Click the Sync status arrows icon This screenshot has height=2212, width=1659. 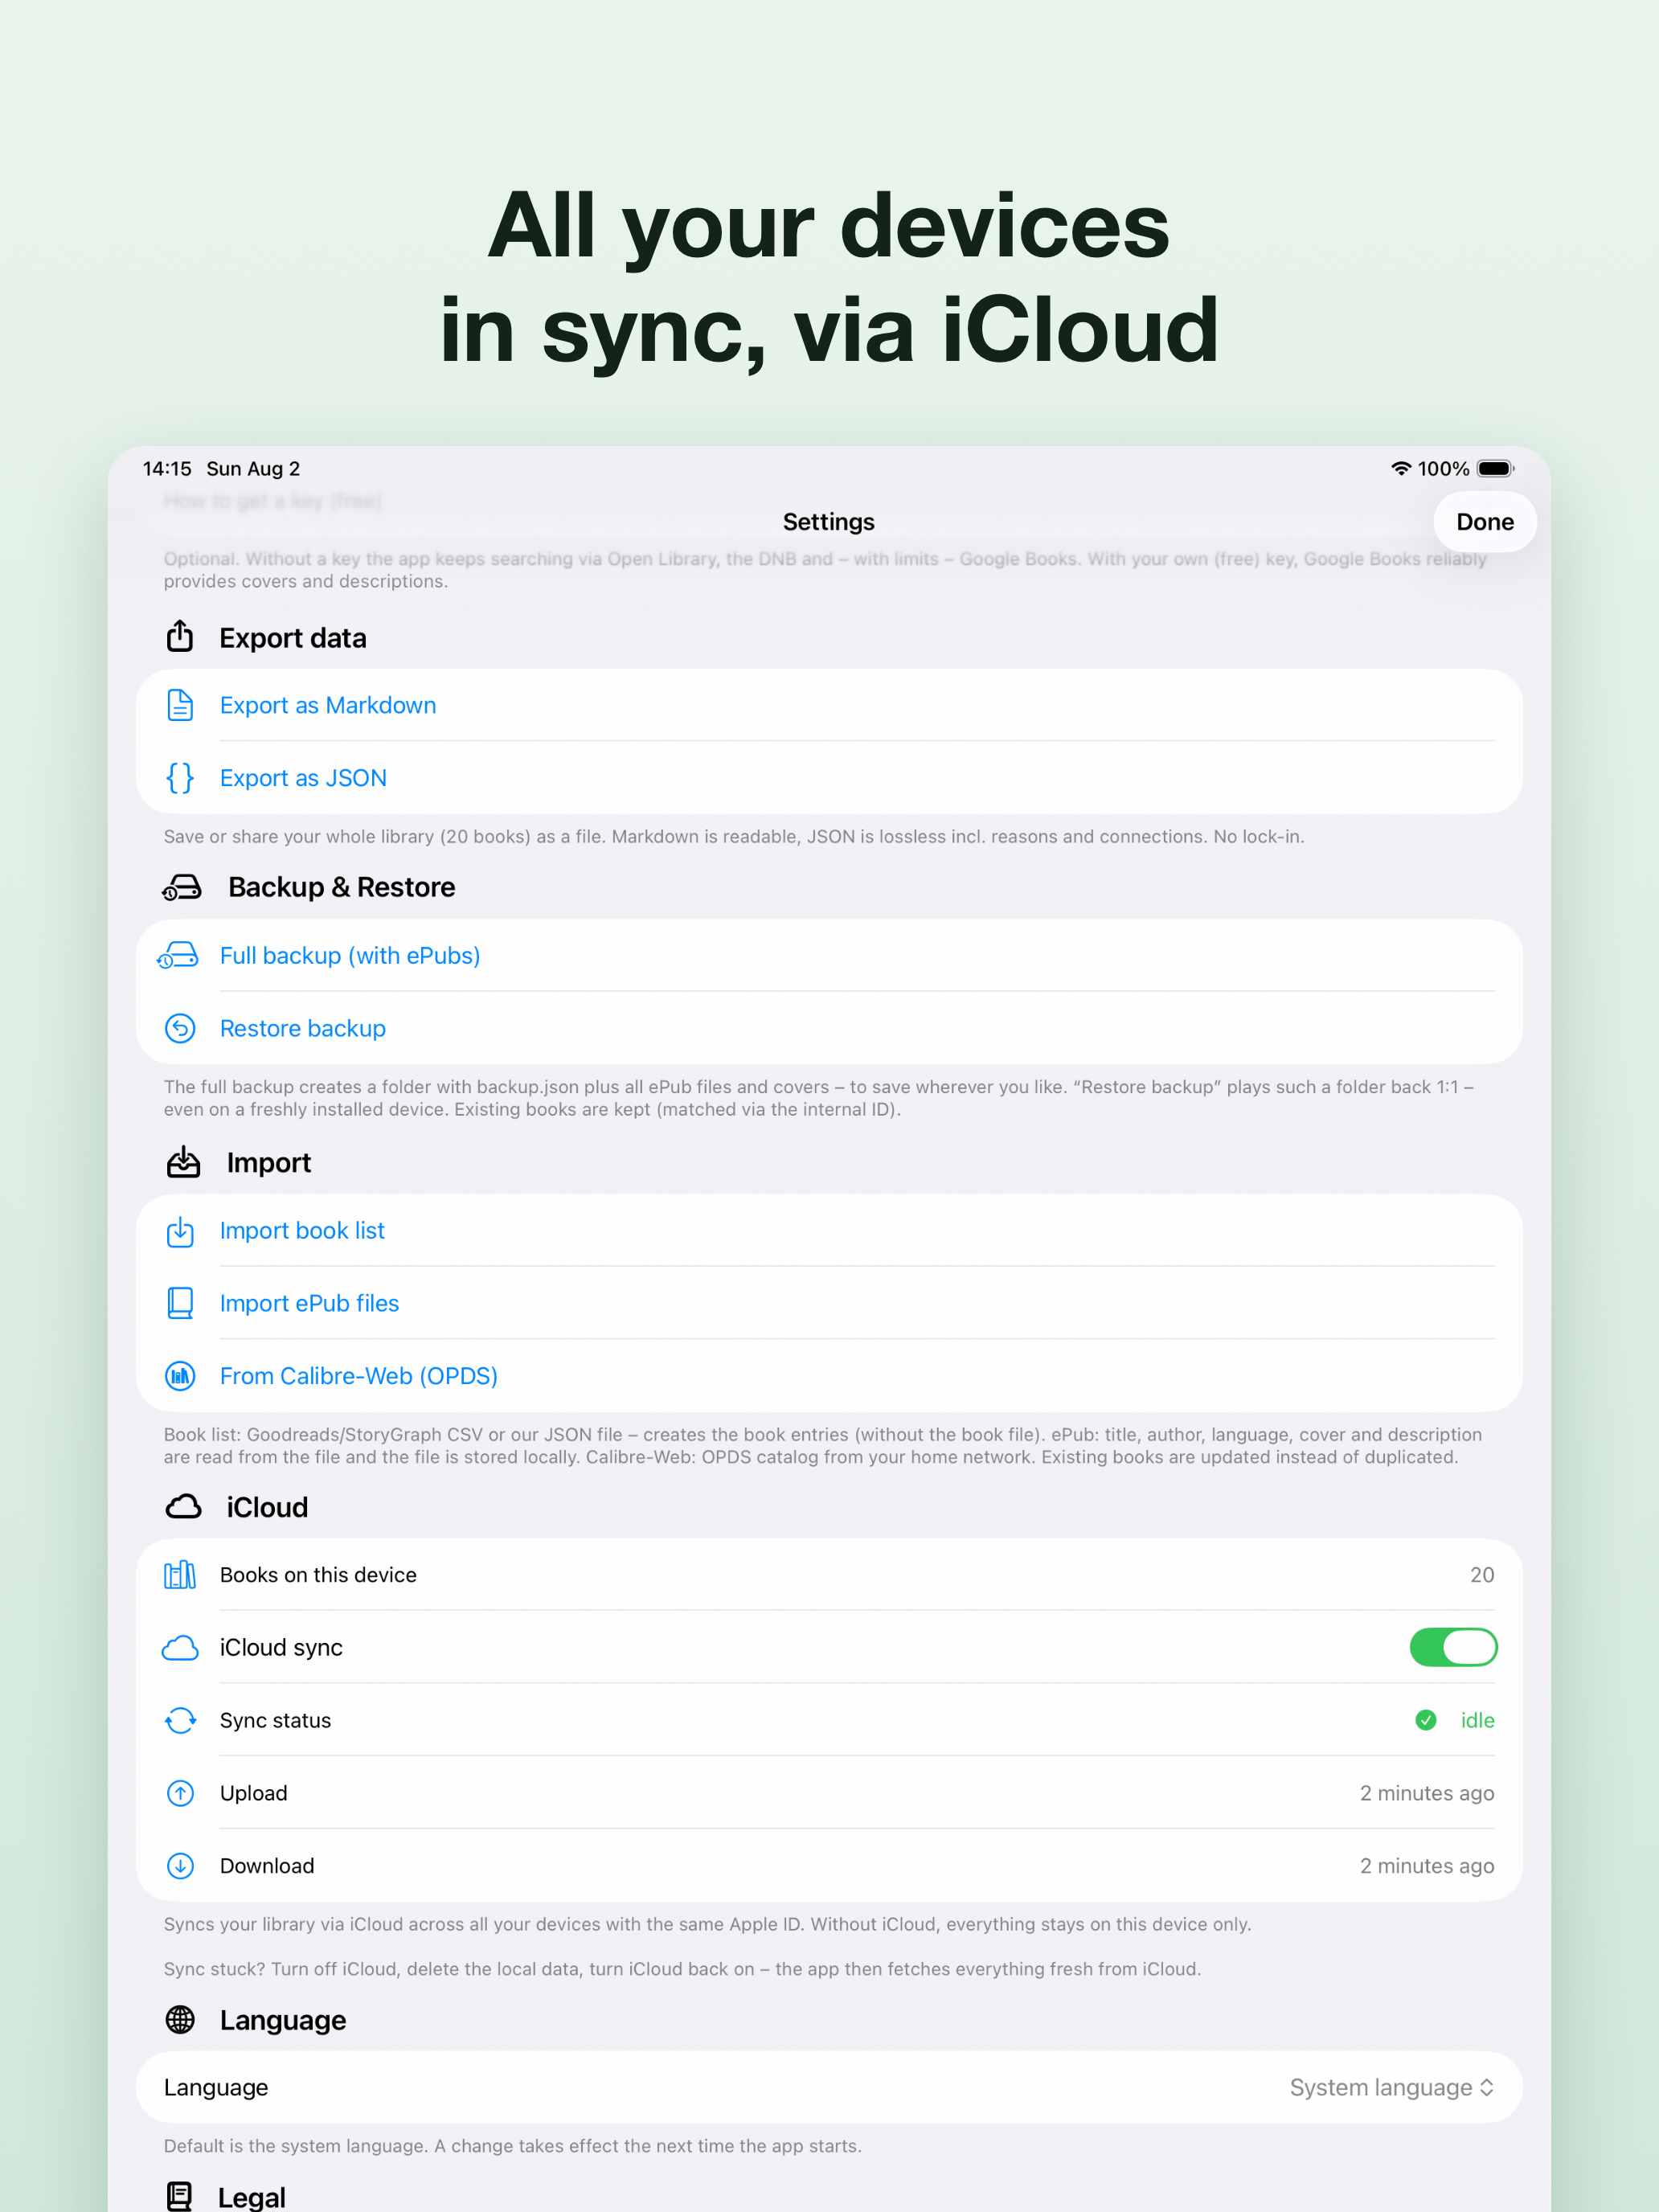click(180, 1720)
